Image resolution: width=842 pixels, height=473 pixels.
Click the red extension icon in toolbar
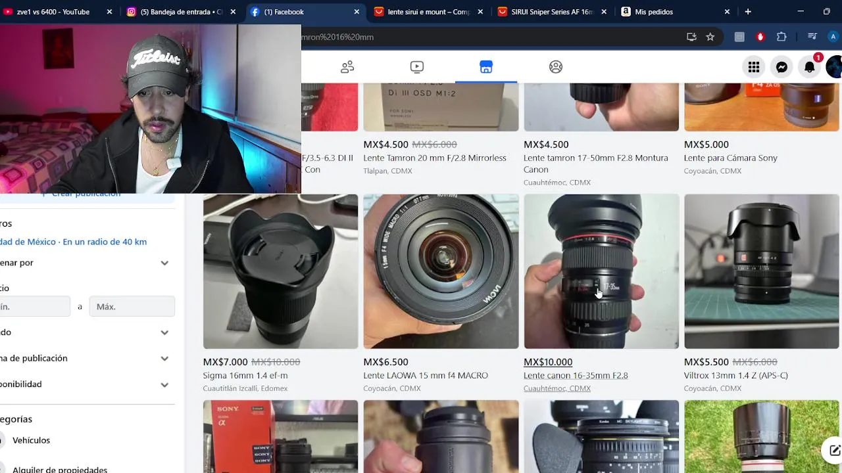760,37
